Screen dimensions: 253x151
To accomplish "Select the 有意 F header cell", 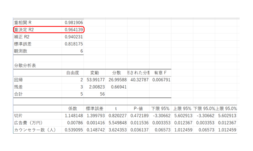I will coord(160,73).
